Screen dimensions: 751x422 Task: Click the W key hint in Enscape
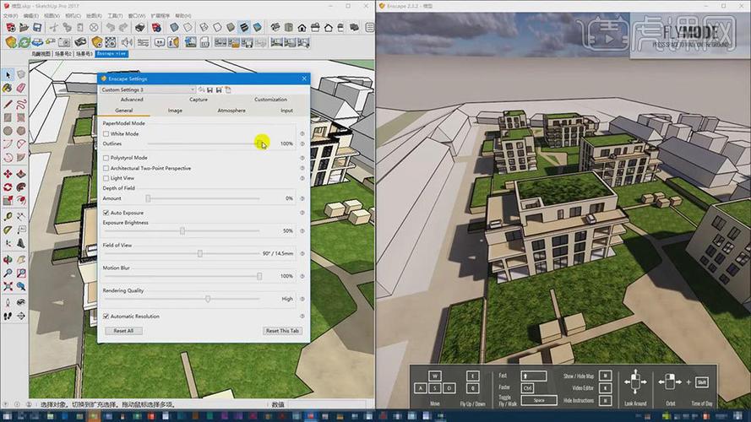point(435,376)
